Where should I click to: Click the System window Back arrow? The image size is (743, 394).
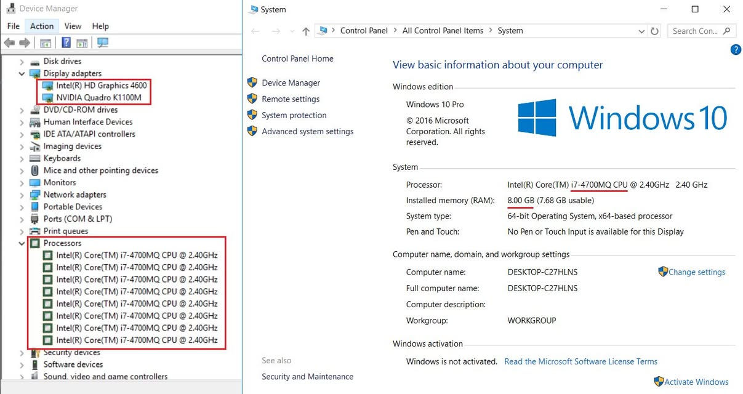(255, 31)
